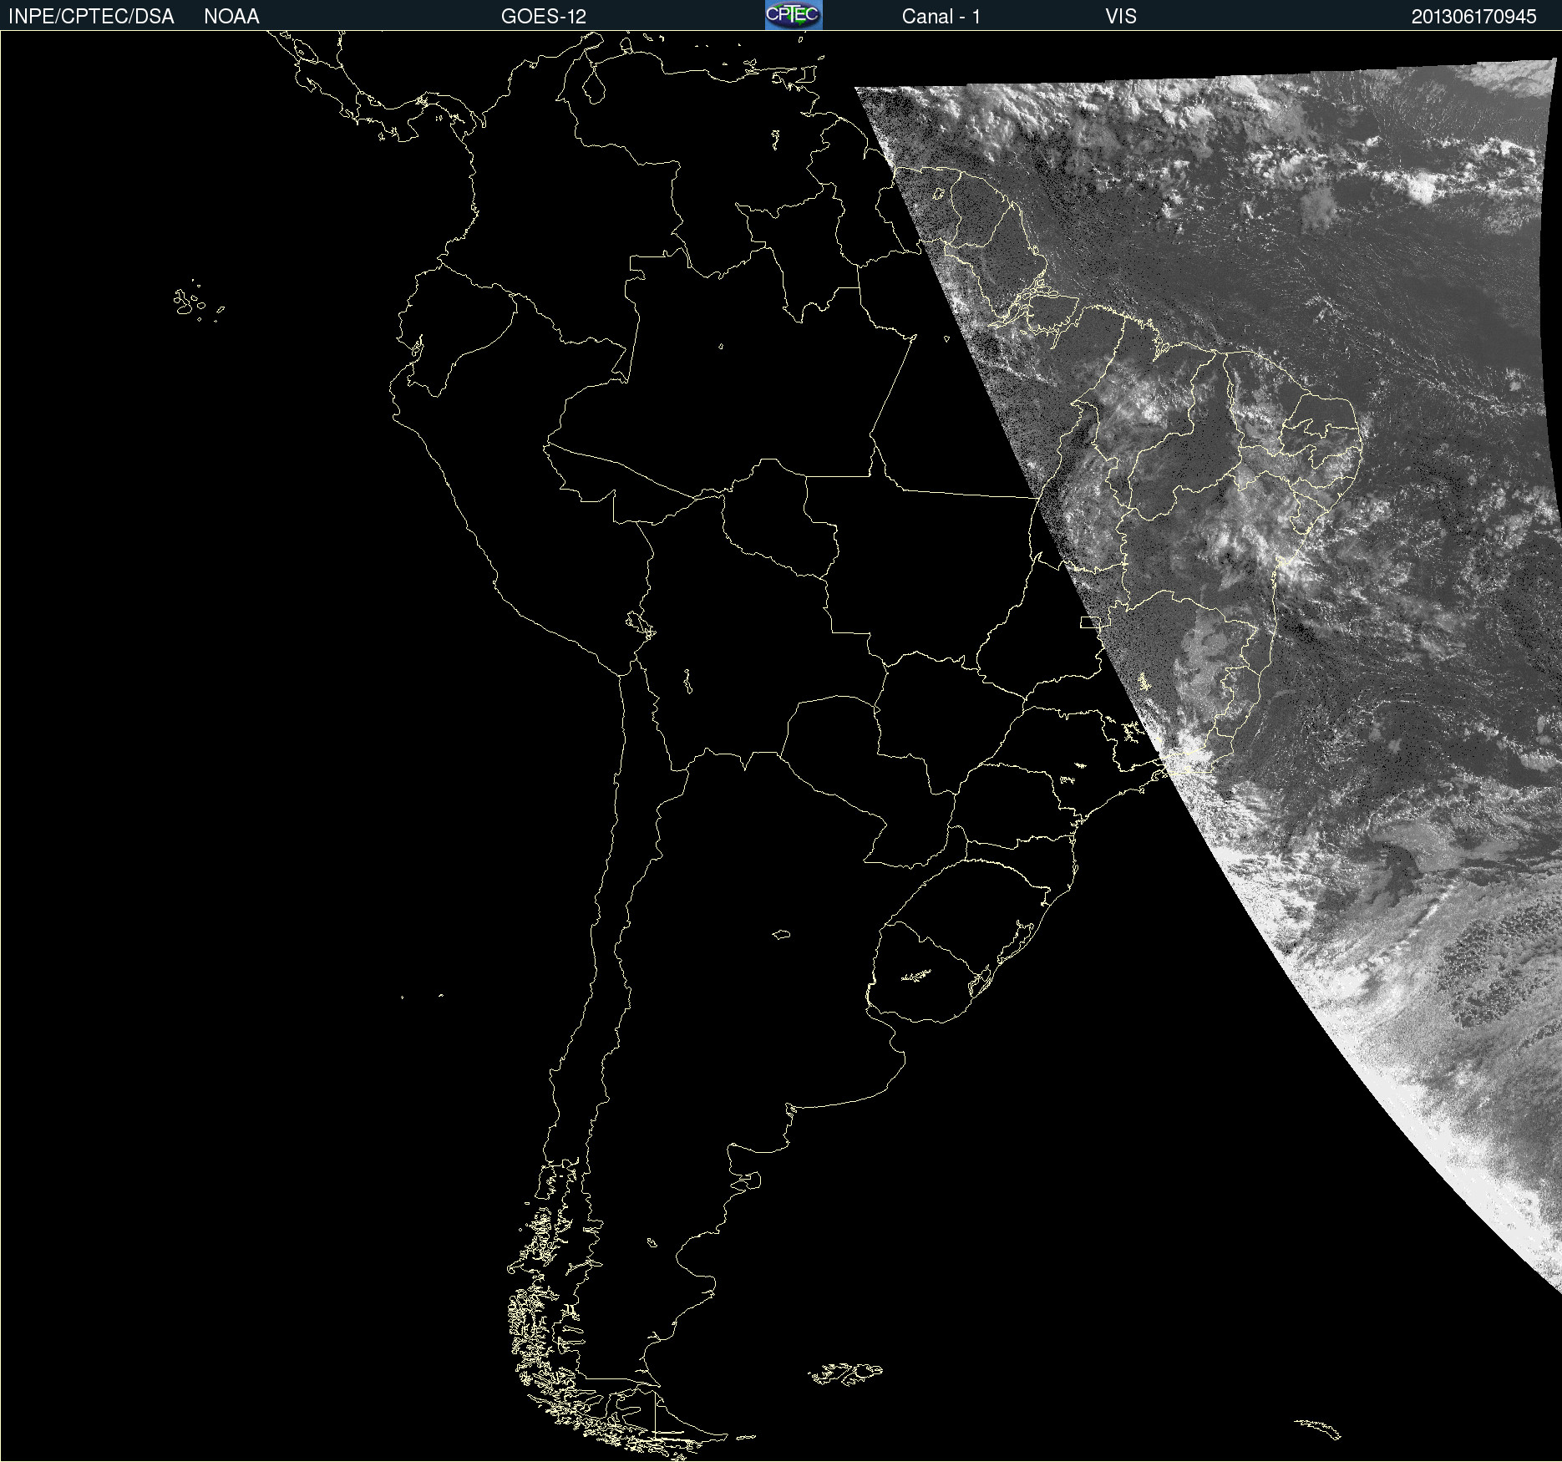Screen dimensions: 1562x1462
Task: Select the GOES-12 satellite label
Action: coord(544,17)
